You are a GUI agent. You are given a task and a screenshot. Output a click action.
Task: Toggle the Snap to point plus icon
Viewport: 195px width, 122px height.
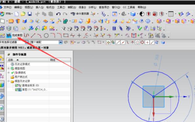click(x=147, y=43)
